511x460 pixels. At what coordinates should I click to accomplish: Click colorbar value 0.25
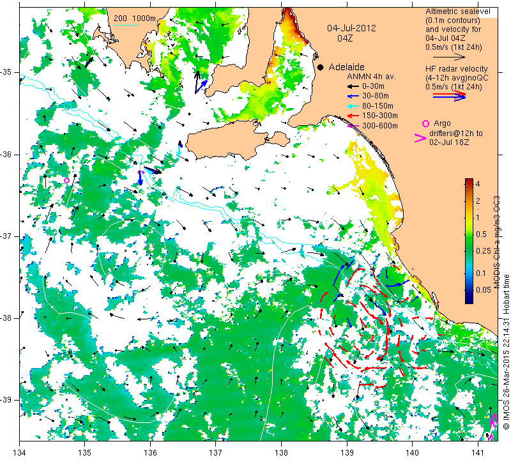484,250
